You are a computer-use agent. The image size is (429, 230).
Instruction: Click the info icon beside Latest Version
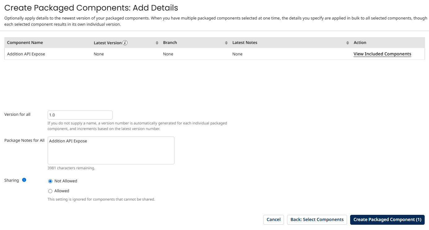pyautogui.click(x=125, y=43)
